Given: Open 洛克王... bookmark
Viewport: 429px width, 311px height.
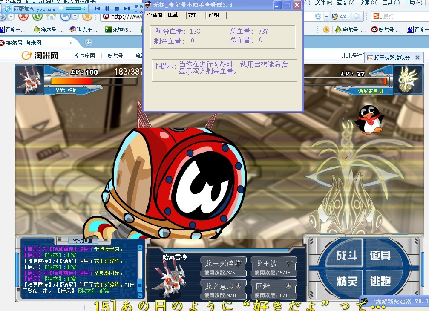Looking at the screenshot, I should pyautogui.click(x=83, y=29).
